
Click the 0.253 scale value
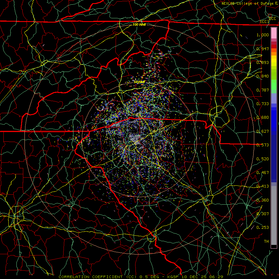[263, 228]
